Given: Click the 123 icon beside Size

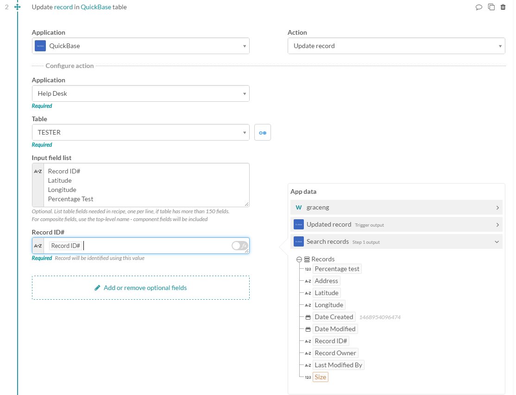Looking at the screenshot, I should click(308, 377).
